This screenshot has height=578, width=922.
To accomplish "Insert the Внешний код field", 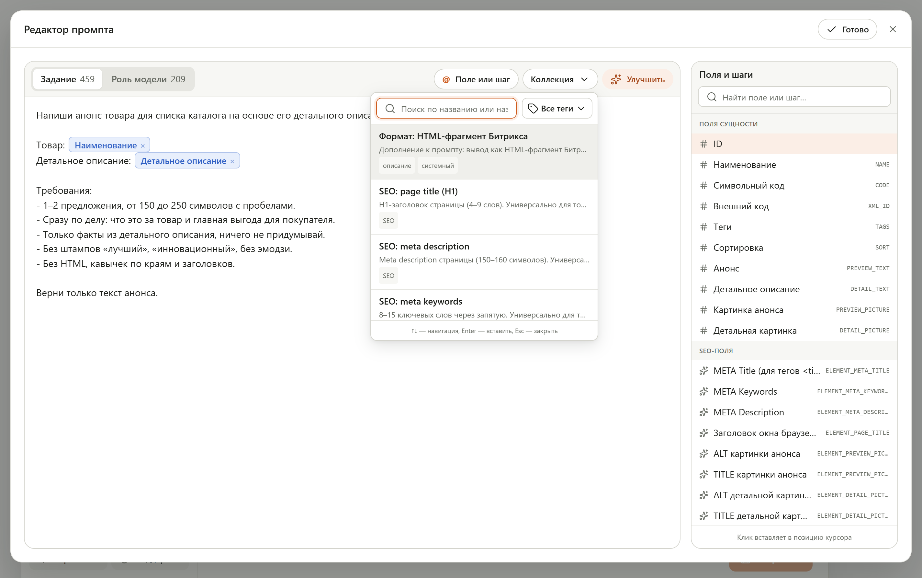I will pyautogui.click(x=794, y=206).
